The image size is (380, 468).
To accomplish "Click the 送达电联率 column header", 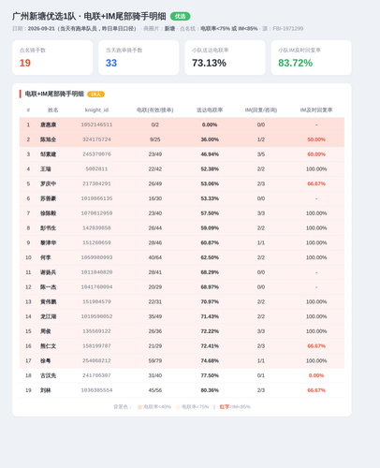I will click(x=210, y=110).
